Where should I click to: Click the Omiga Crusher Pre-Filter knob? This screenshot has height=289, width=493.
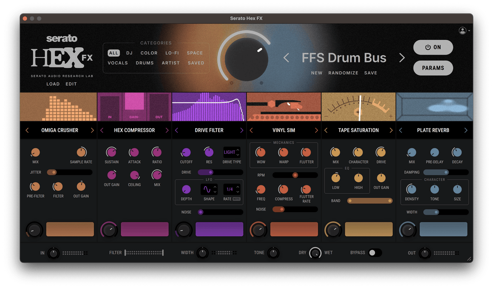coord(35,187)
